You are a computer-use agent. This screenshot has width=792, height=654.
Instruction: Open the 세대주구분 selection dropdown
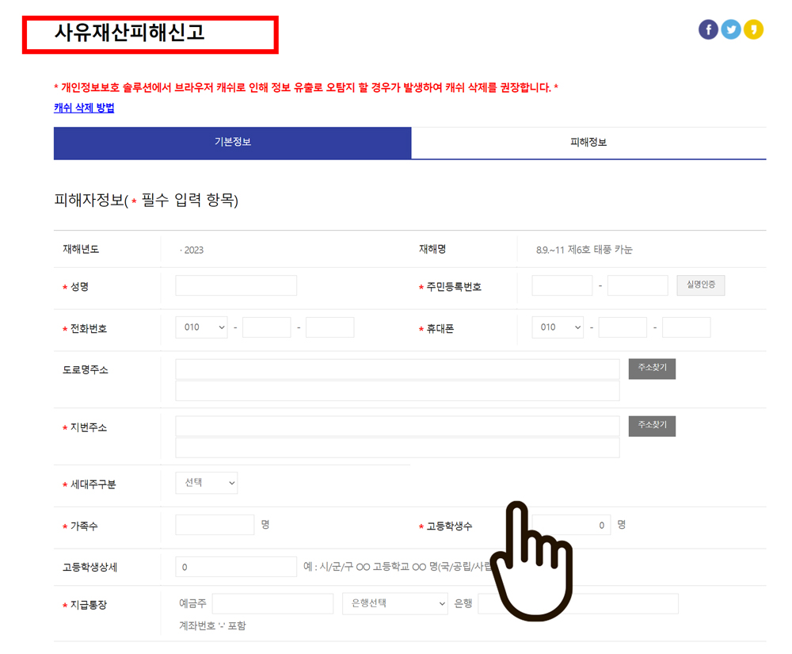click(x=206, y=482)
